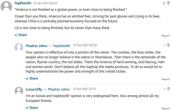Report Phadras Johns' reply
Viewport: 171px width, 111px height.
click(166, 79)
